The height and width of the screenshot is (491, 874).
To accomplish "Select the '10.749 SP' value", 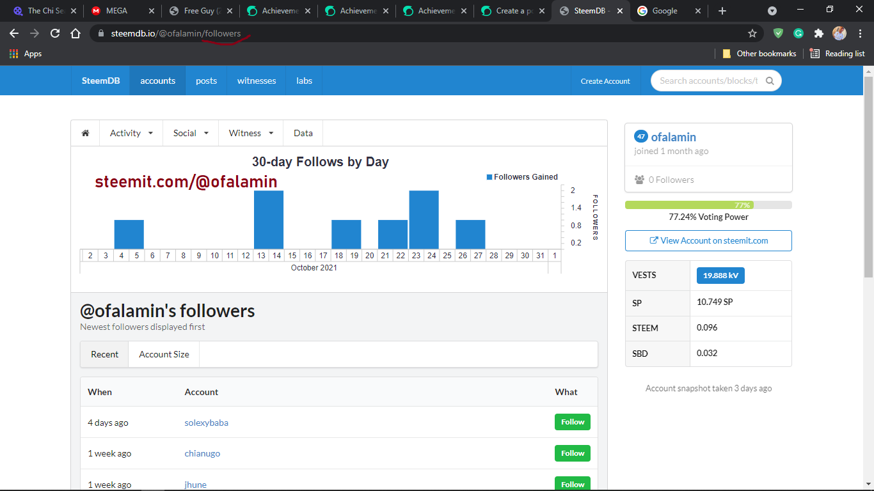I will (715, 302).
